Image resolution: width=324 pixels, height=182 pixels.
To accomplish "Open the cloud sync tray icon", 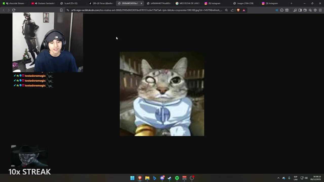I will point(284,178).
